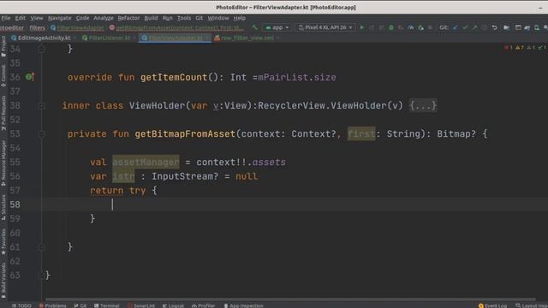Click the Git Update Project arrow icon
The width and height of the screenshot is (548, 308).
click(455, 27)
